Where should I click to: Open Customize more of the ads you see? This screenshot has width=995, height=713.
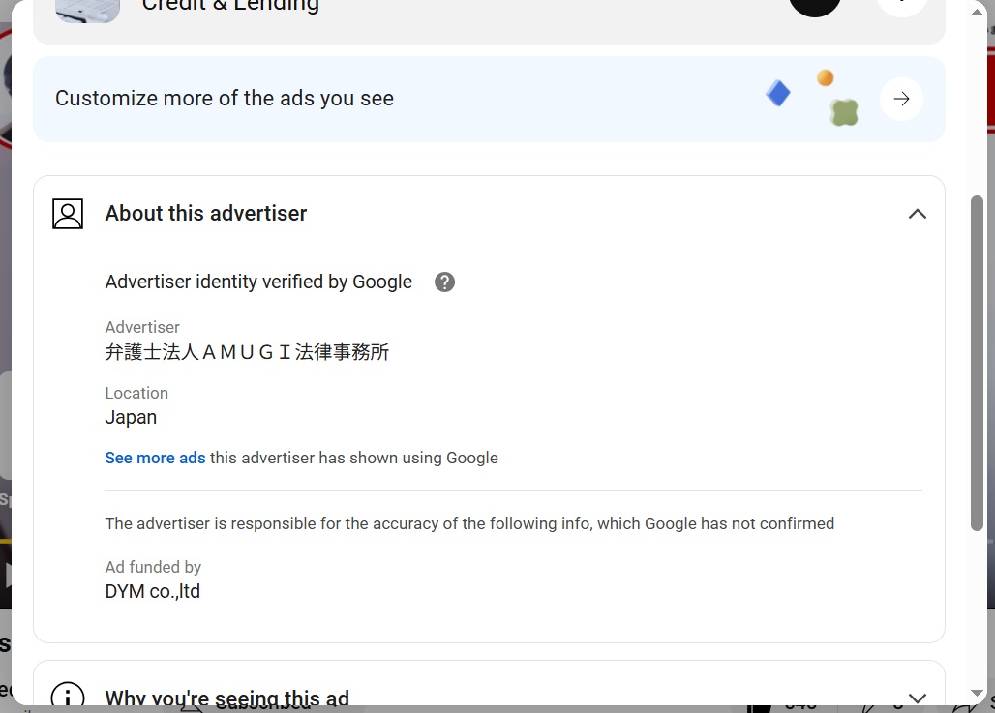[x=225, y=99]
